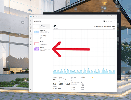
Task: Open the Processes page in the sidebar
Action: tap(31, 24)
